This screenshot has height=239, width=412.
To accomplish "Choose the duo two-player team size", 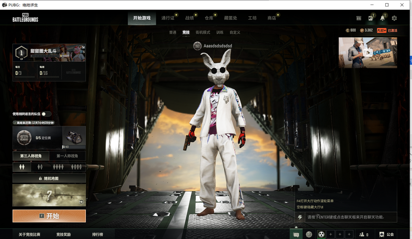I will pyautogui.click(x=40, y=167).
